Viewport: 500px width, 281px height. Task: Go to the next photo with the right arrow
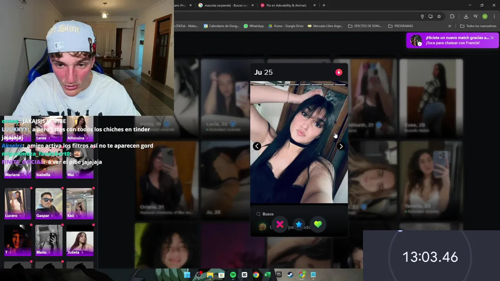coord(341,146)
